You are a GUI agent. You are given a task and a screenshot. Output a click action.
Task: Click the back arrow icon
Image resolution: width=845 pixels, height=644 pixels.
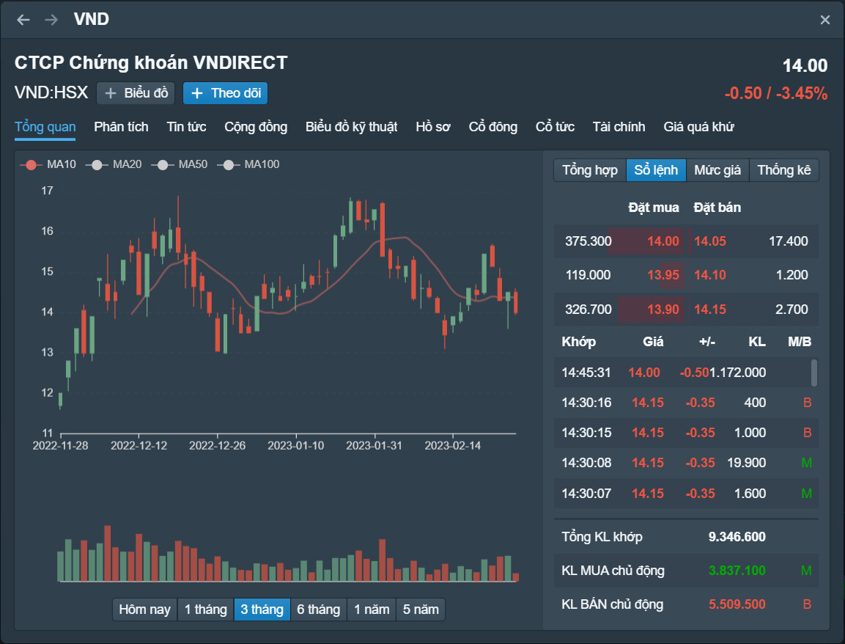click(23, 20)
